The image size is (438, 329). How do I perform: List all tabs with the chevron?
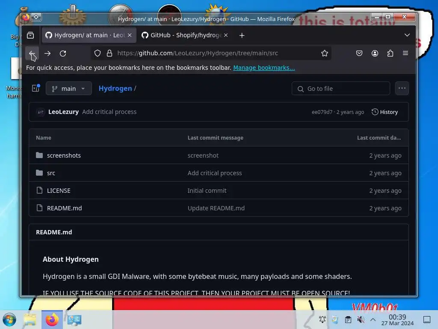coord(407,35)
